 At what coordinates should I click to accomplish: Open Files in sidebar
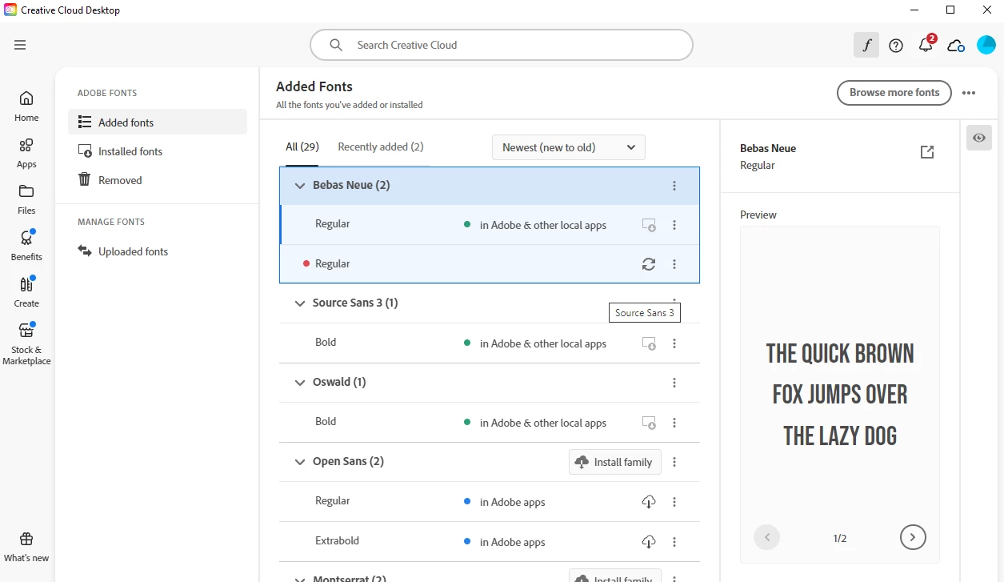[x=26, y=199]
